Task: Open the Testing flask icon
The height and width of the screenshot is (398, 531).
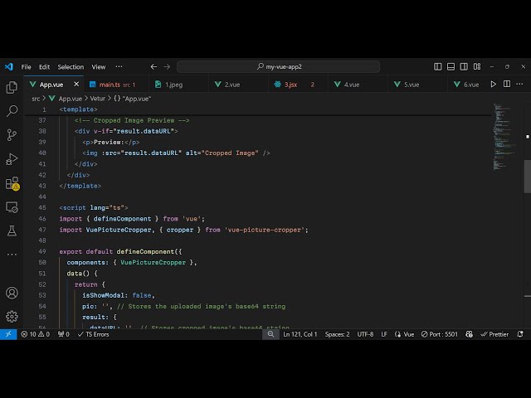Action: [x=12, y=231]
